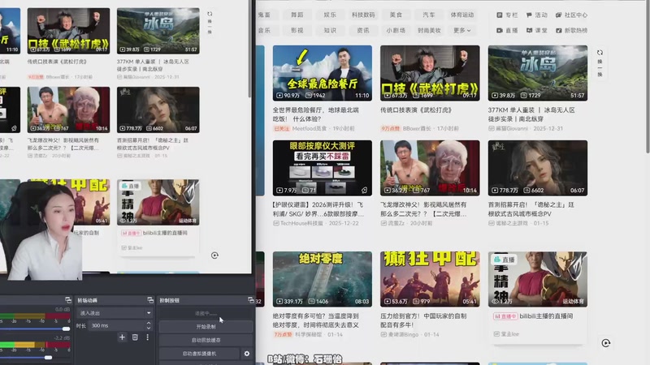The width and height of the screenshot is (650, 365).
Task: Delete transition with the trash icon
Action: [135, 337]
